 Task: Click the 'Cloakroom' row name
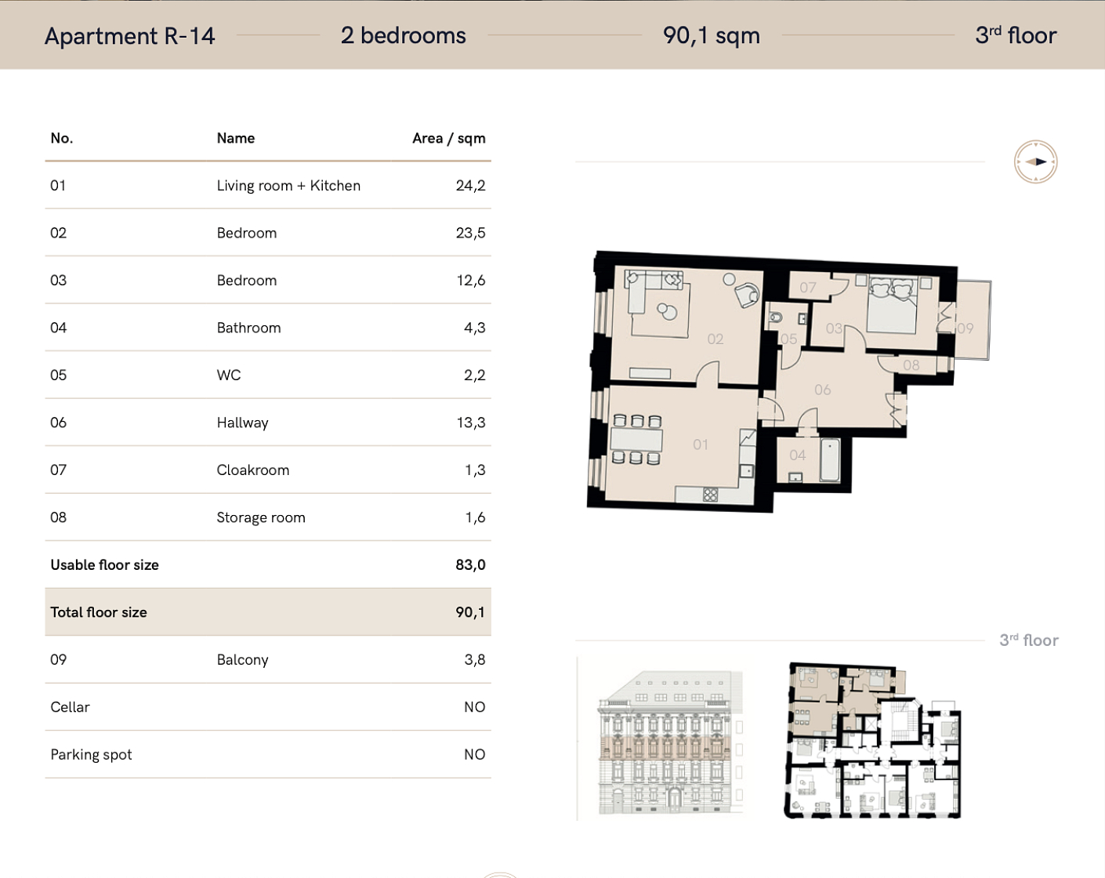pos(253,470)
